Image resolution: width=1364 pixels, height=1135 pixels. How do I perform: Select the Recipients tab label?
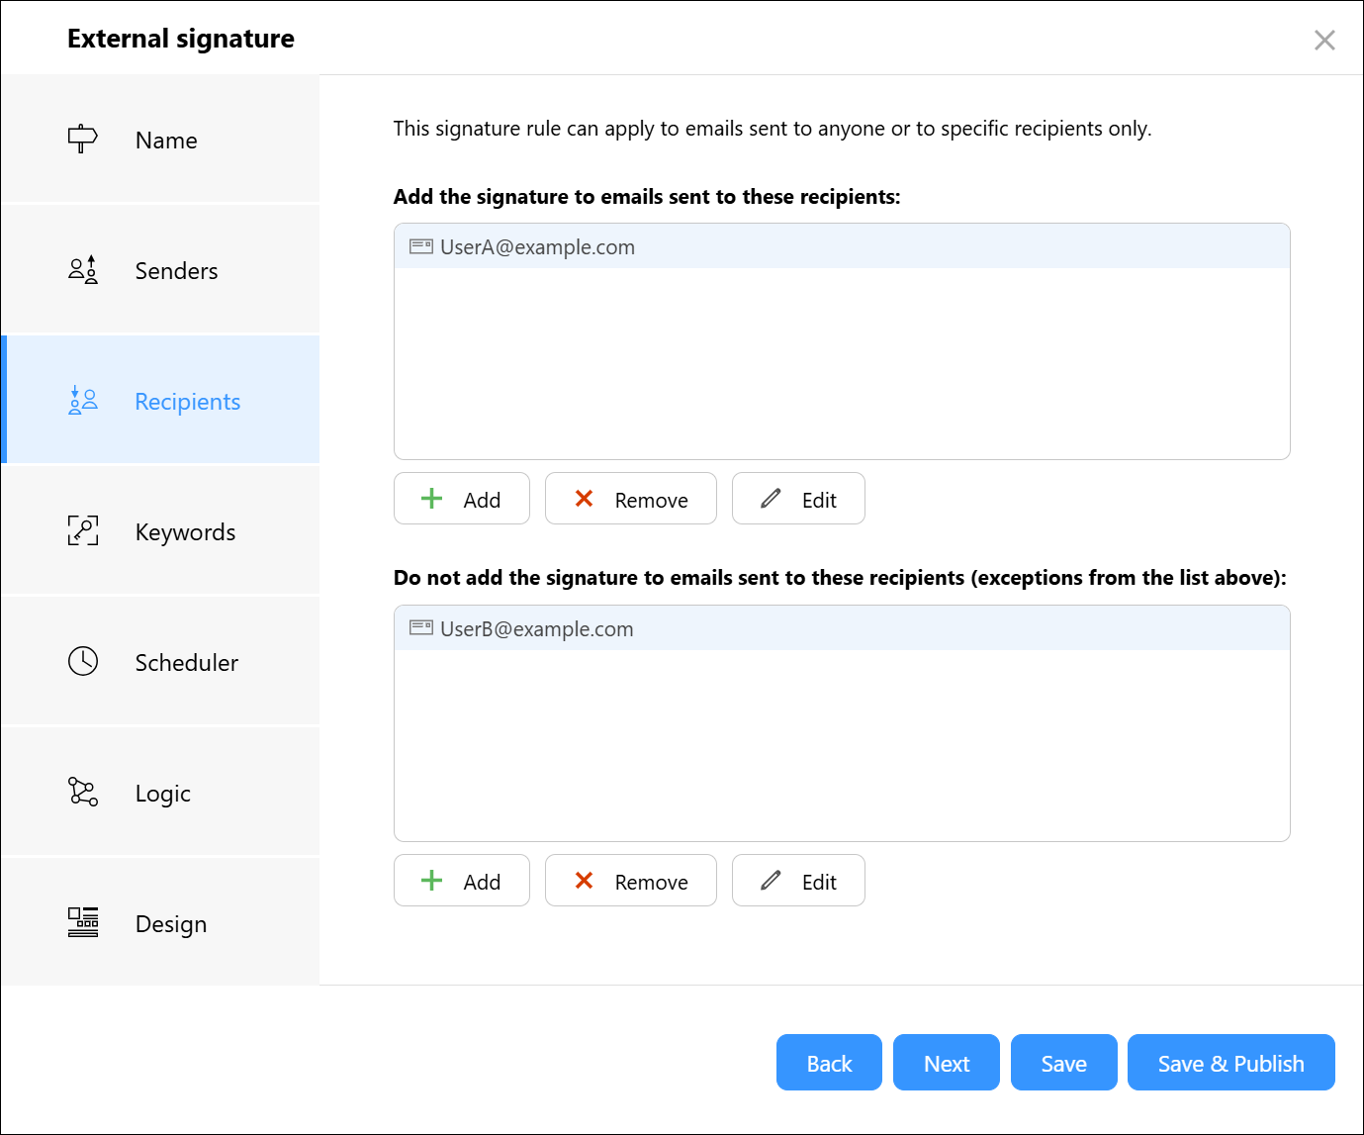point(188,402)
